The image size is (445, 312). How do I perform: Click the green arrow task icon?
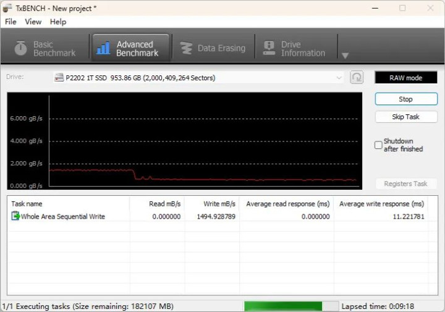[15, 216]
